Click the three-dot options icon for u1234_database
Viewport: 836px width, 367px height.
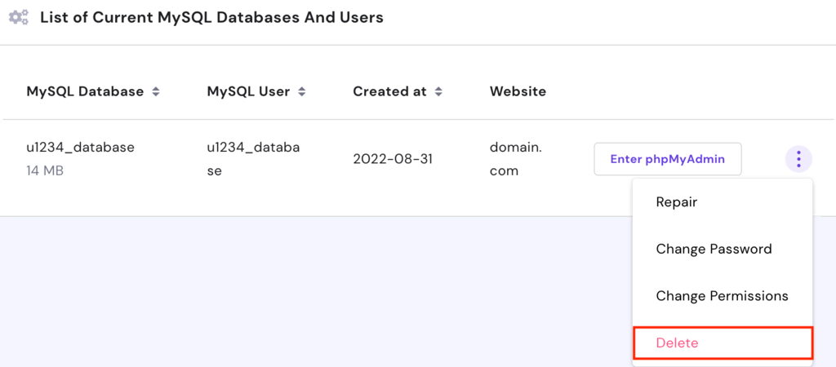(x=798, y=159)
